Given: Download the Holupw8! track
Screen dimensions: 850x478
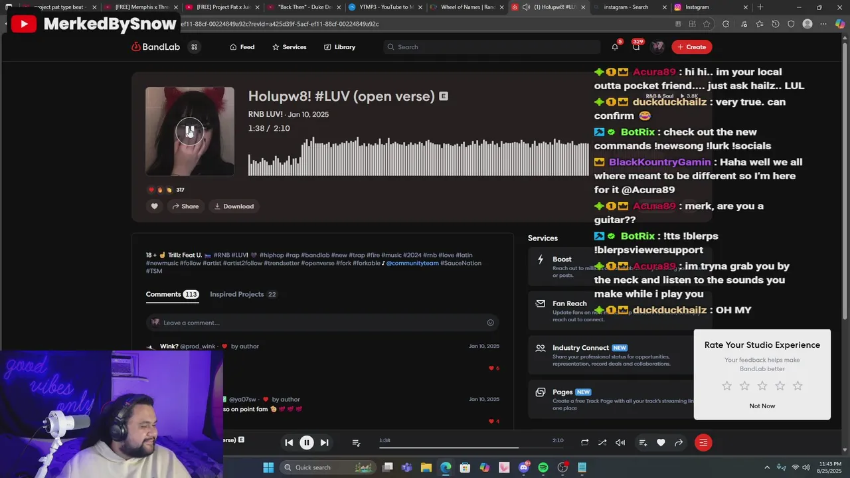Looking at the screenshot, I should (x=234, y=206).
